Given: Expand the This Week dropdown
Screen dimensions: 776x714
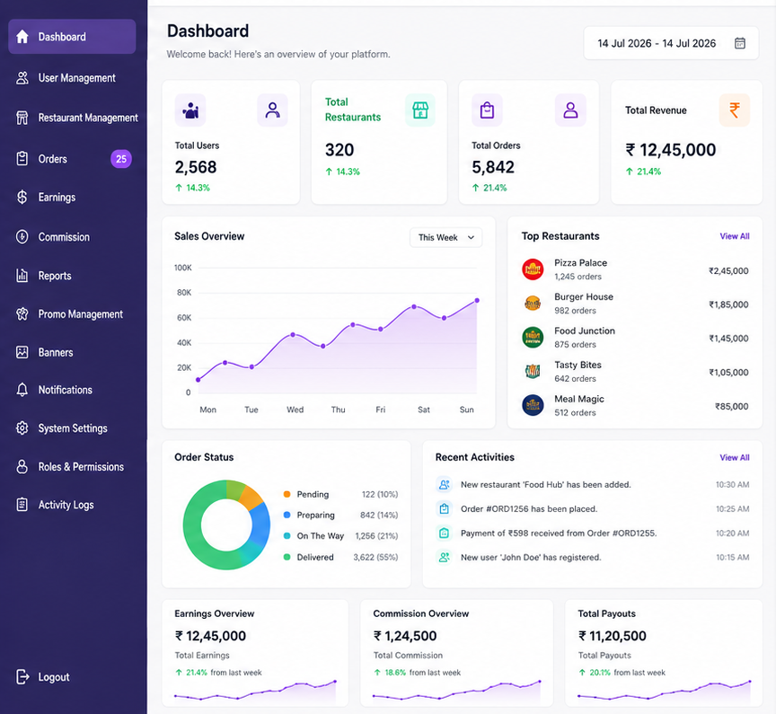Looking at the screenshot, I should pos(445,237).
